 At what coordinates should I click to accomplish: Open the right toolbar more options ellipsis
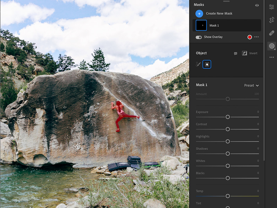pos(271,57)
